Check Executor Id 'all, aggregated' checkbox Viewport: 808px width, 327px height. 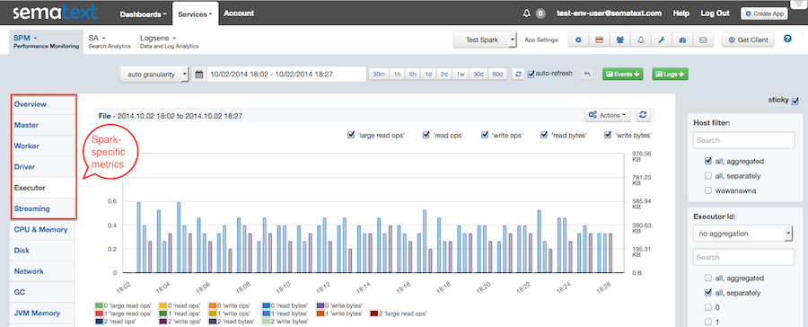coord(708,278)
